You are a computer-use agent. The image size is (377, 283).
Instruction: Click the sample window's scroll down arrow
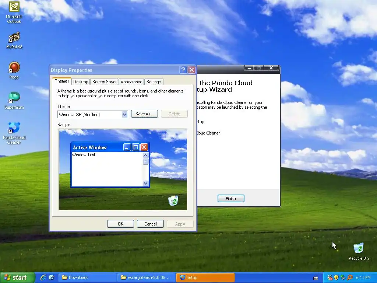[145, 183]
